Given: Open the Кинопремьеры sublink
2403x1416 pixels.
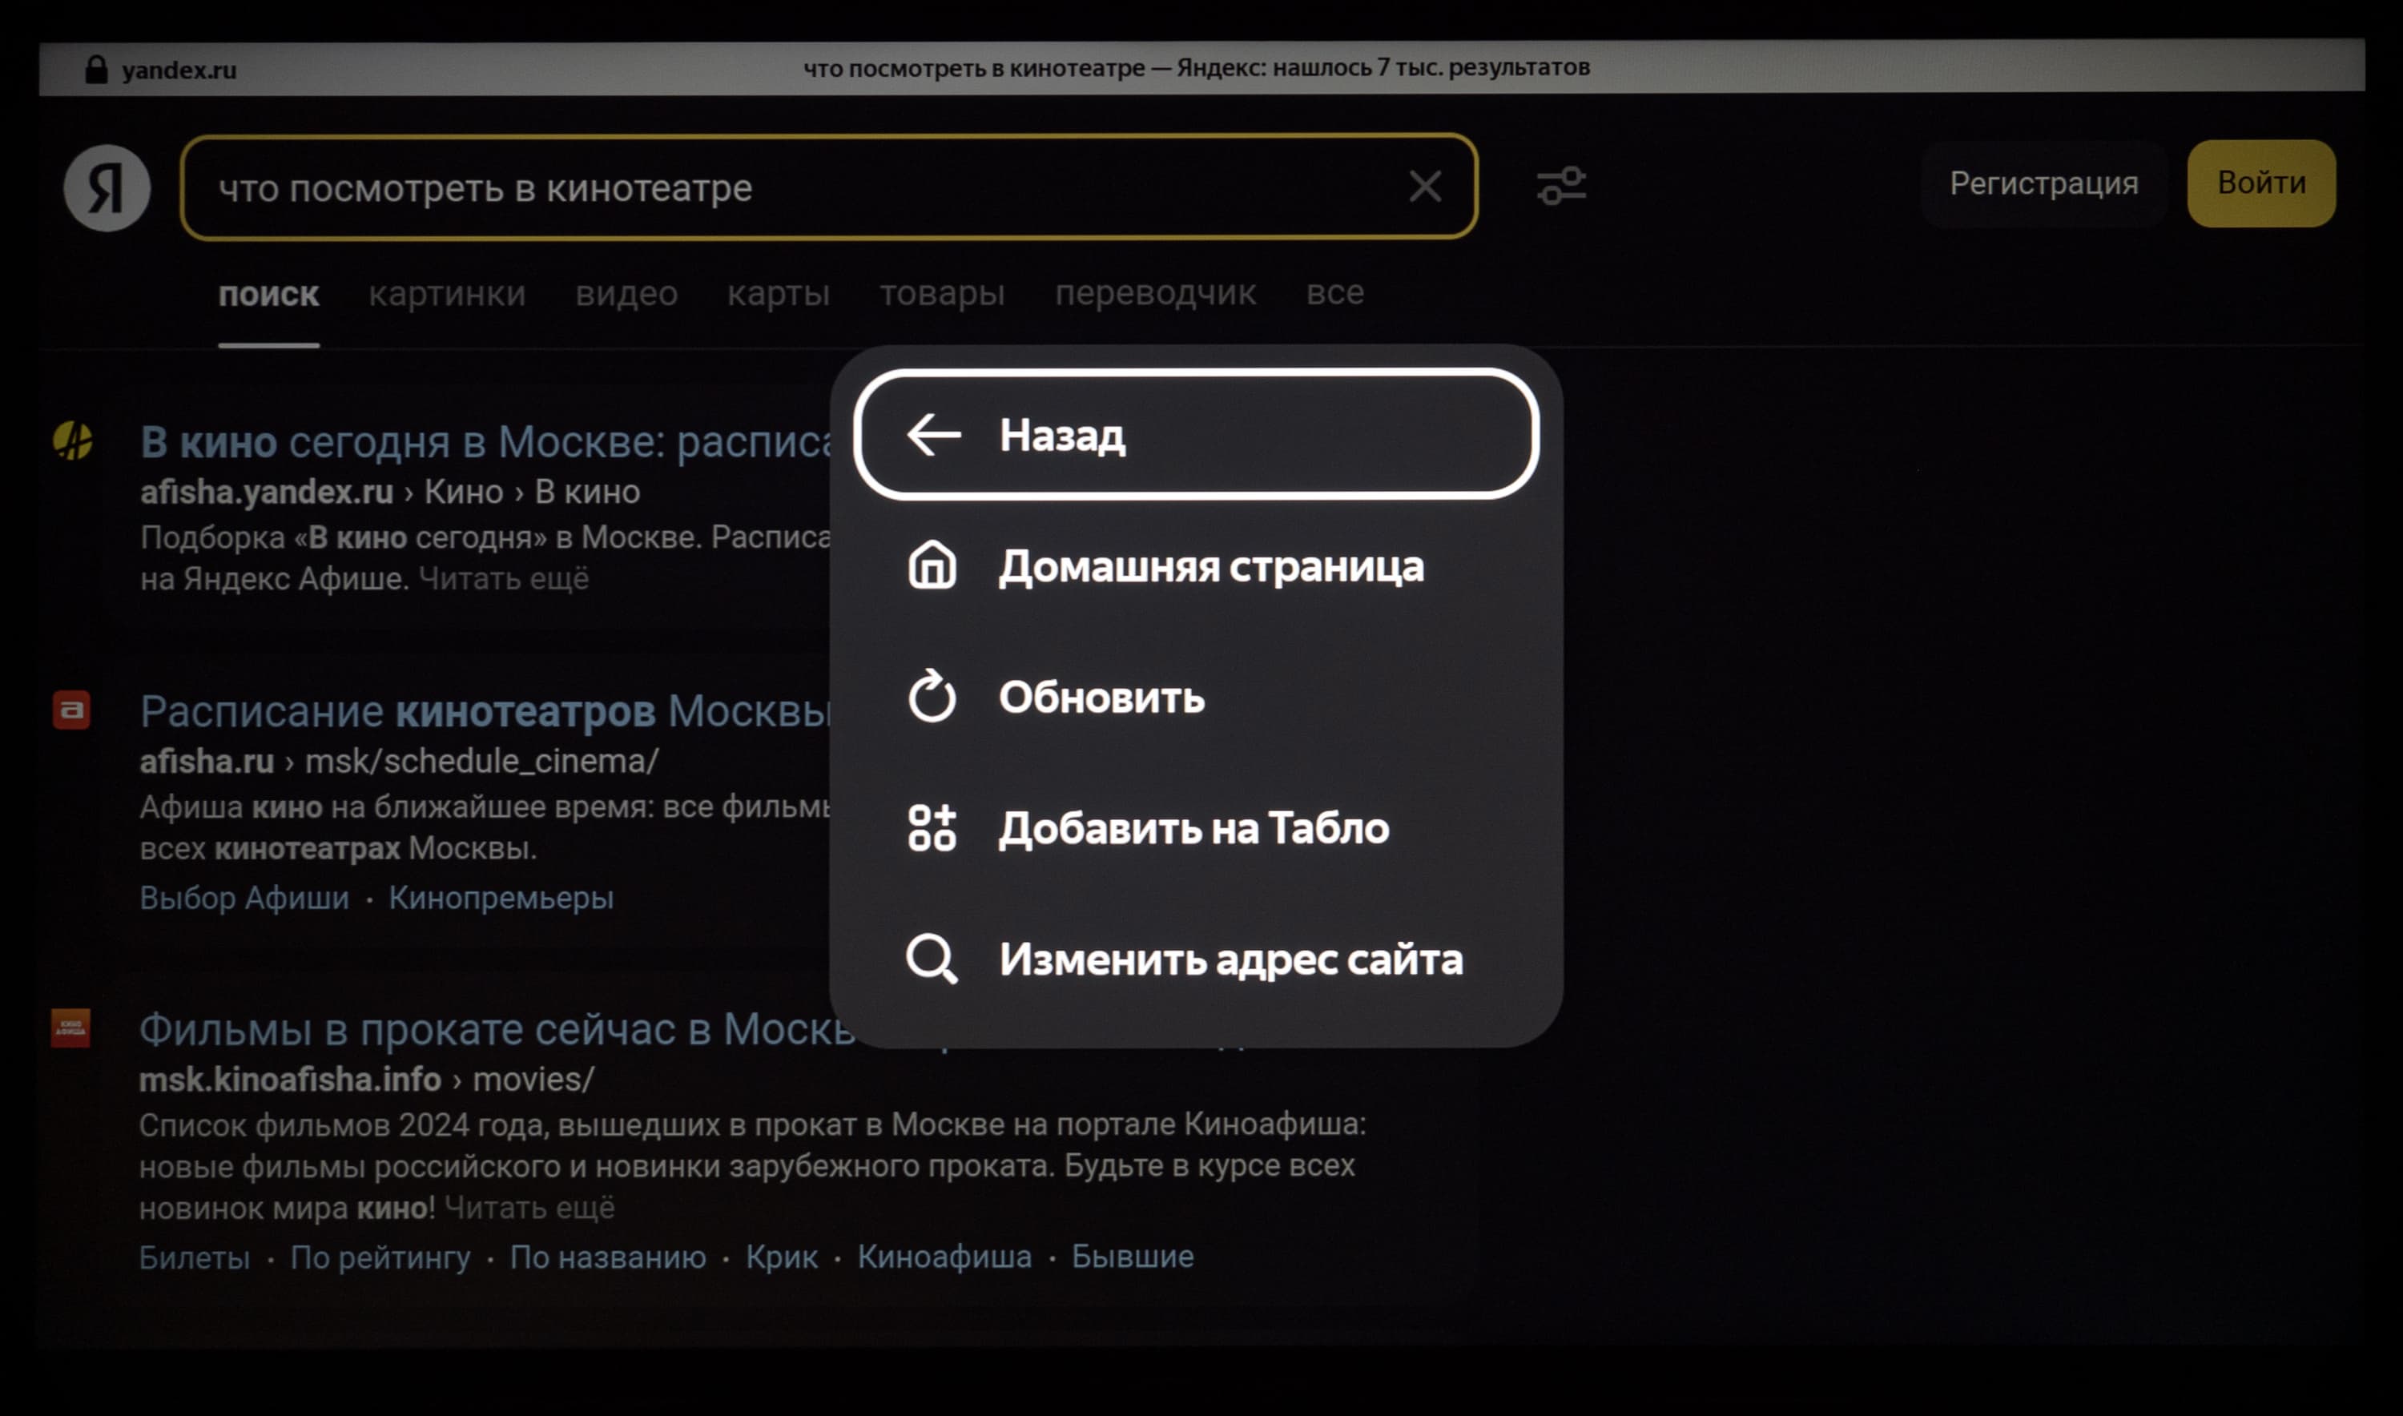Looking at the screenshot, I should pos(500,898).
